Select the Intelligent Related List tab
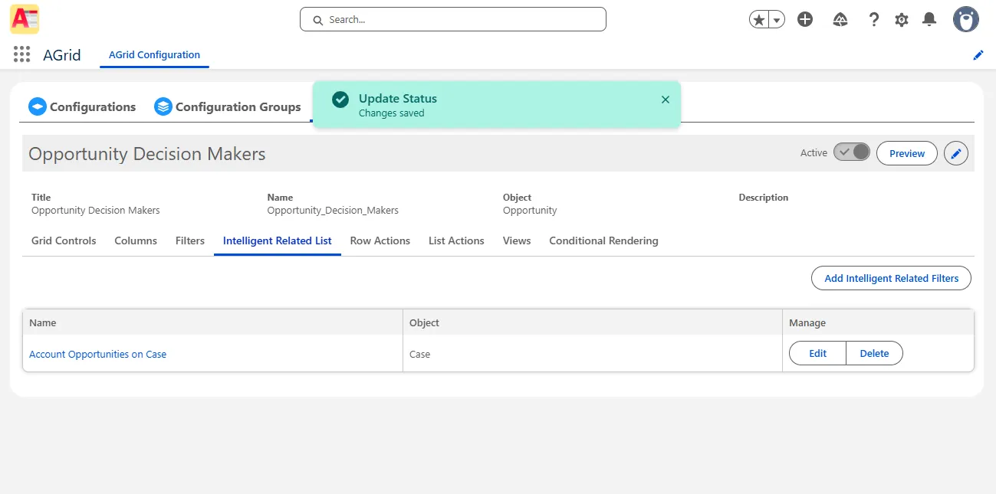 (x=278, y=240)
